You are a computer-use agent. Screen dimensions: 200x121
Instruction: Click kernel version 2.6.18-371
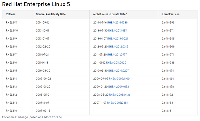click(x=168, y=31)
